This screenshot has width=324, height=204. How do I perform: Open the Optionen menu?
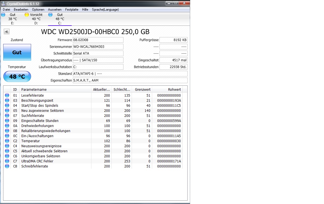pyautogui.click(x=38, y=10)
